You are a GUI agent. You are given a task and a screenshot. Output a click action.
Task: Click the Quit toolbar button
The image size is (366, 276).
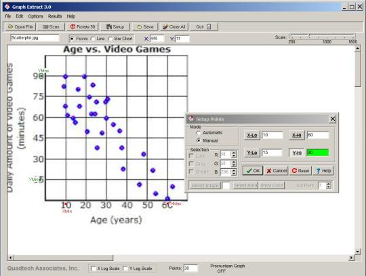(x=204, y=27)
